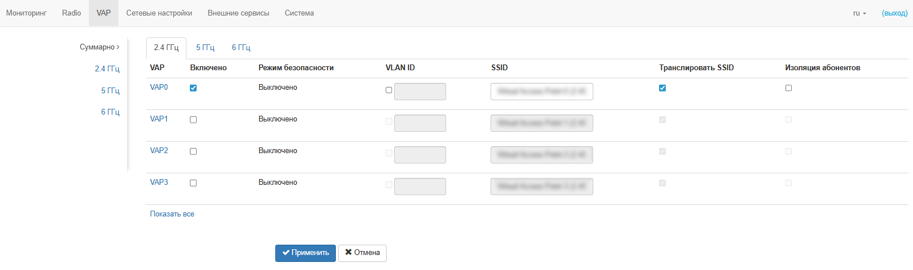Toggle VAP0 Транслировать SSID checkbox
Viewport: 913px width, 270px height.
663,88
